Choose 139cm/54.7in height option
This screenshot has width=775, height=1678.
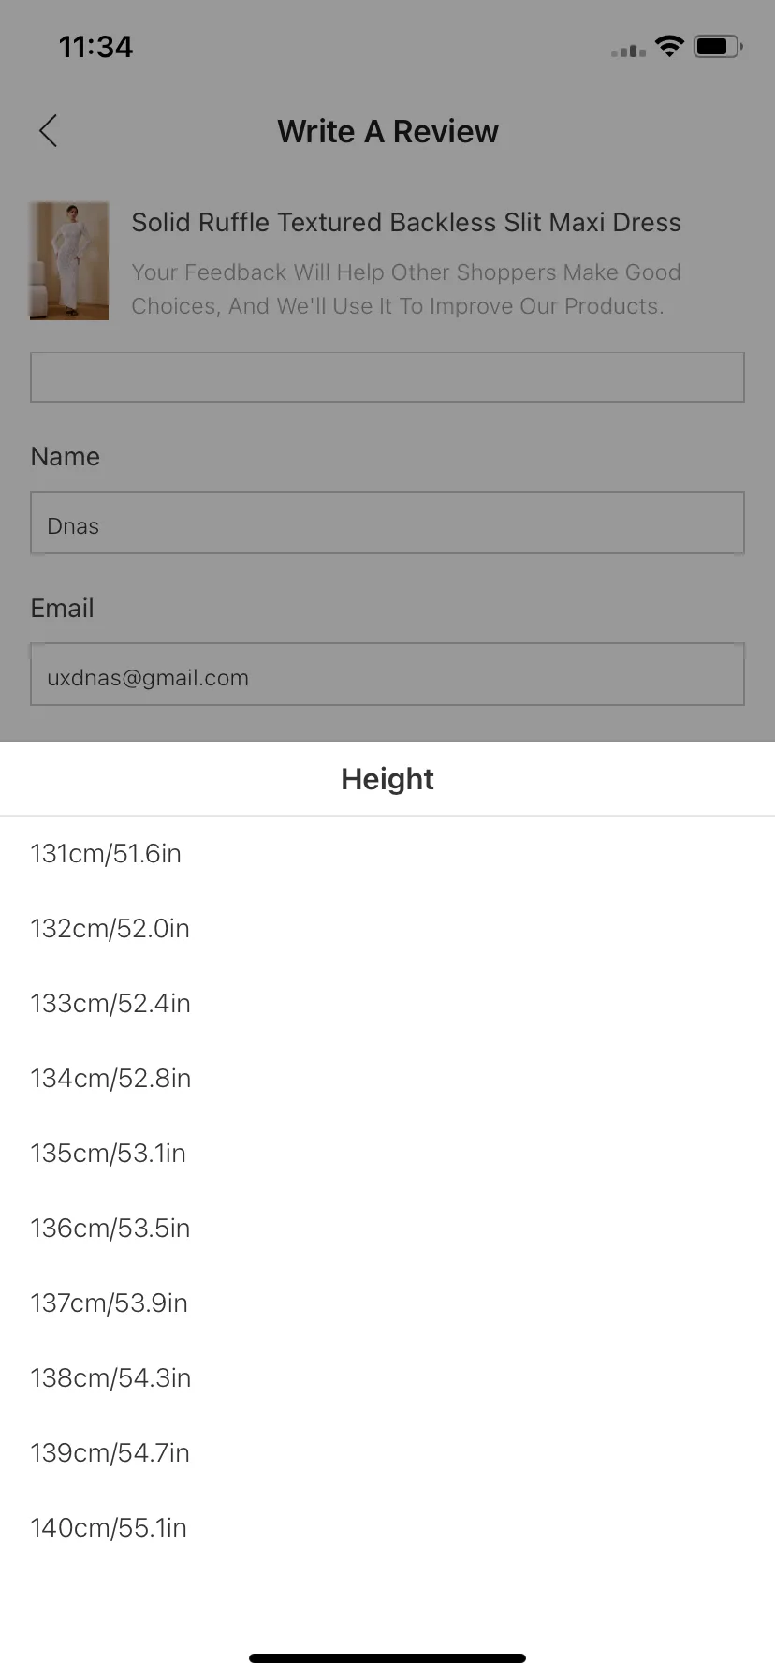click(387, 1452)
